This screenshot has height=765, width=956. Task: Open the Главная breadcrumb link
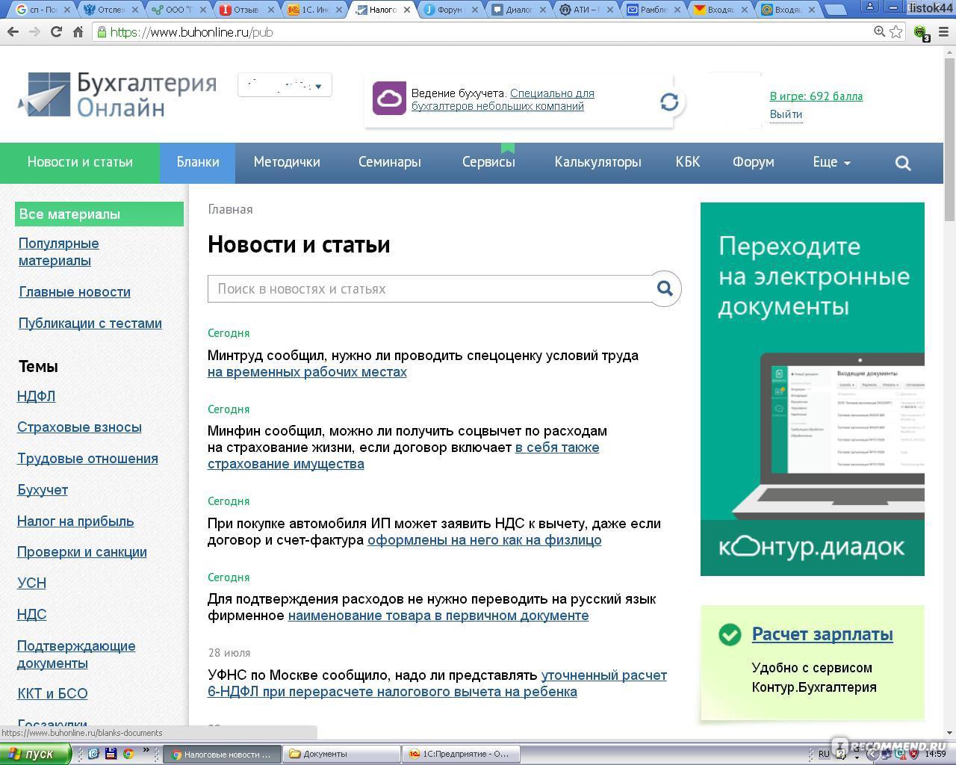230,210
